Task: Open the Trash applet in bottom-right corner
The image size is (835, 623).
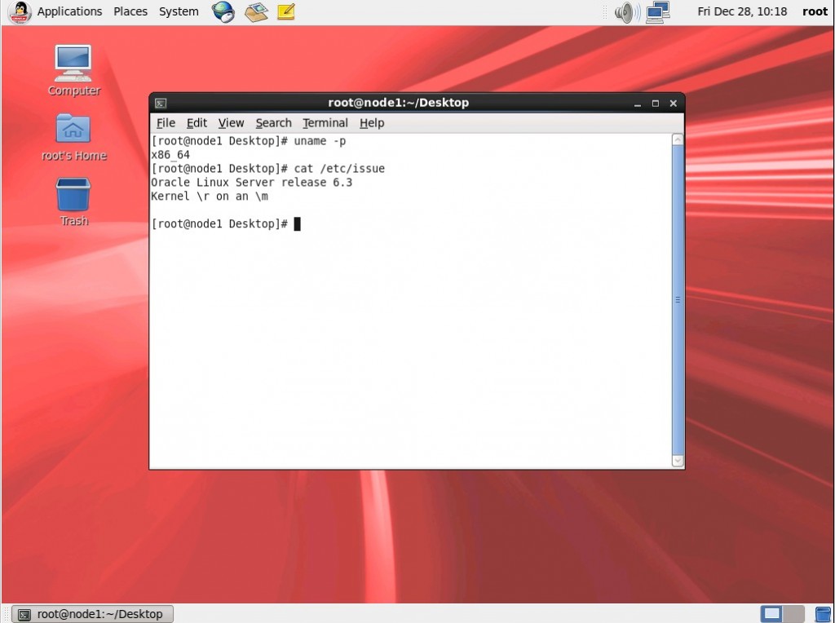Action: point(821,613)
